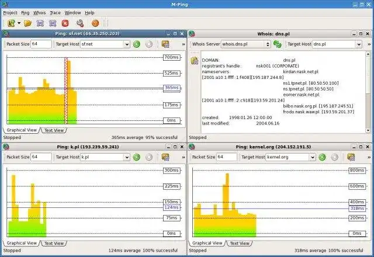Click the grey stop button in sf.net window
The image size is (374, 257).
pyautogui.click(x=149, y=44)
